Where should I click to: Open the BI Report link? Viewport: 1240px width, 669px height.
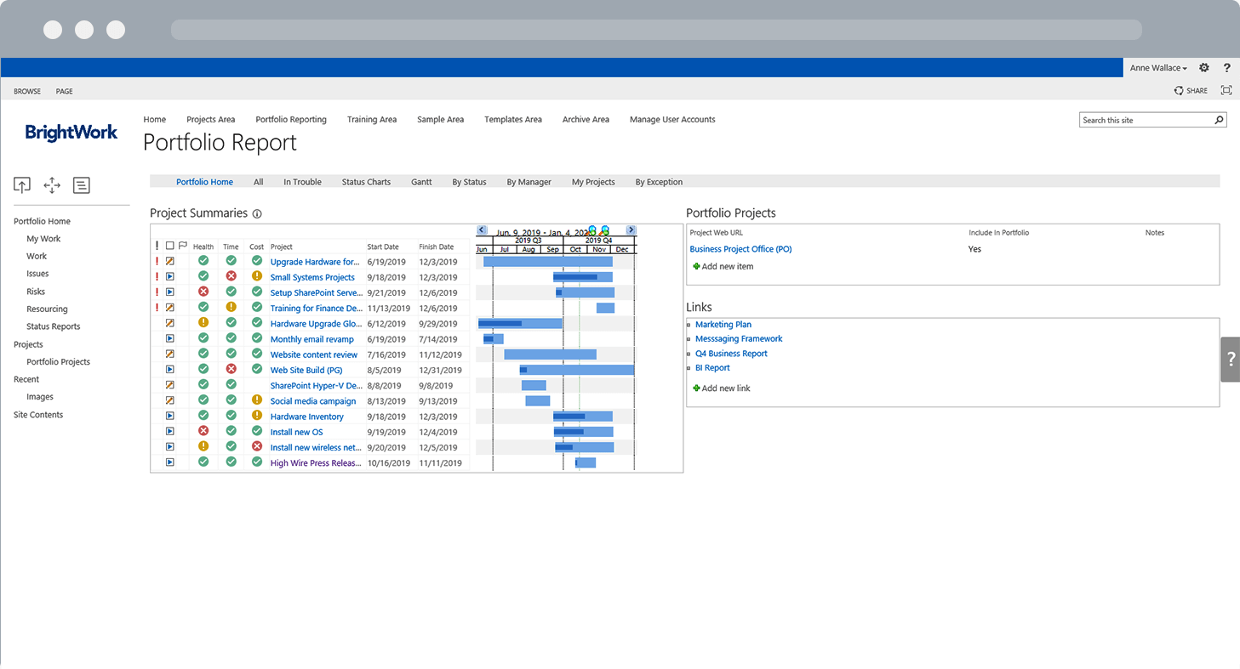click(x=712, y=368)
